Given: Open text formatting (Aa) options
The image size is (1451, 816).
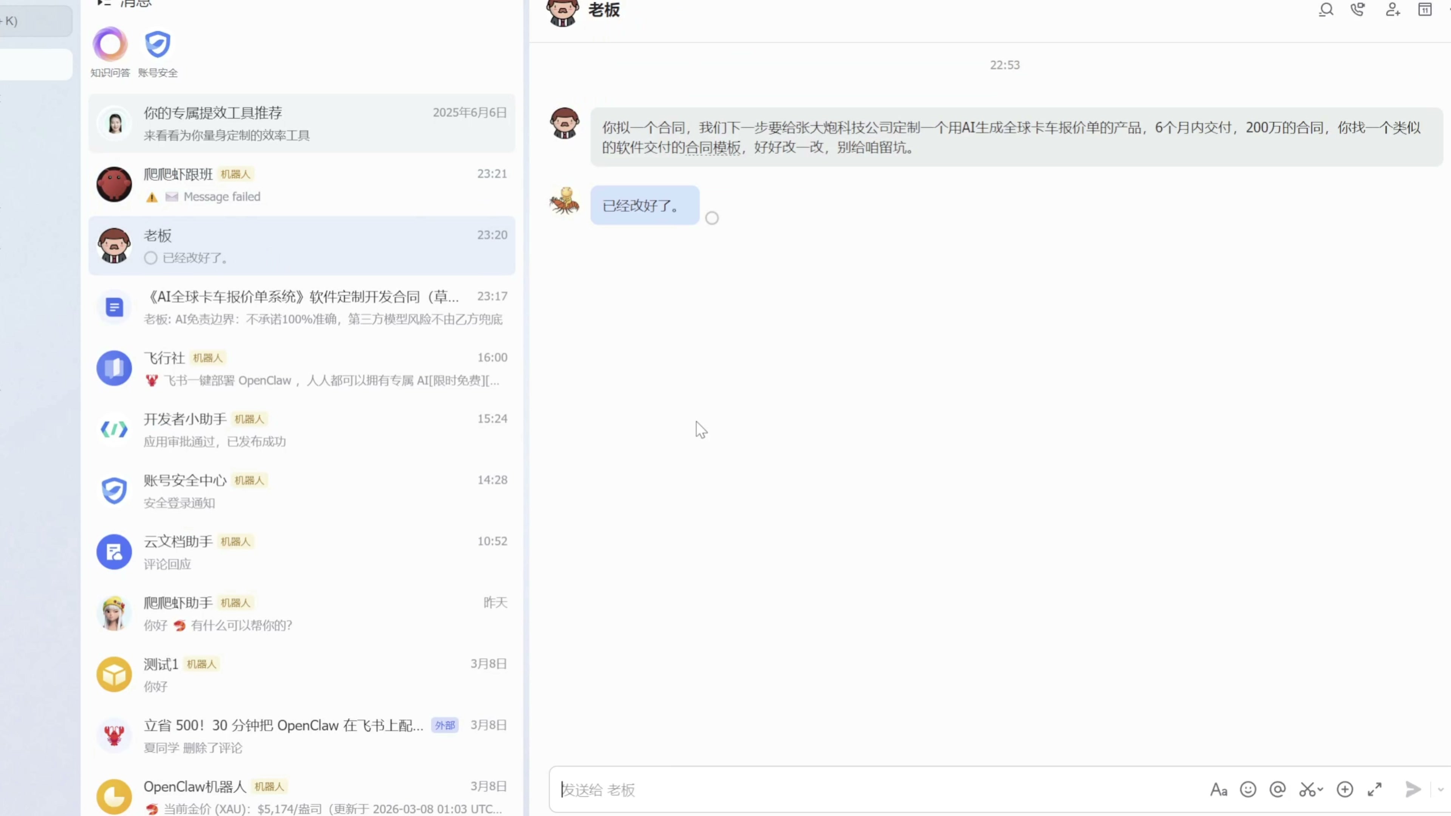Looking at the screenshot, I should pyautogui.click(x=1218, y=790).
